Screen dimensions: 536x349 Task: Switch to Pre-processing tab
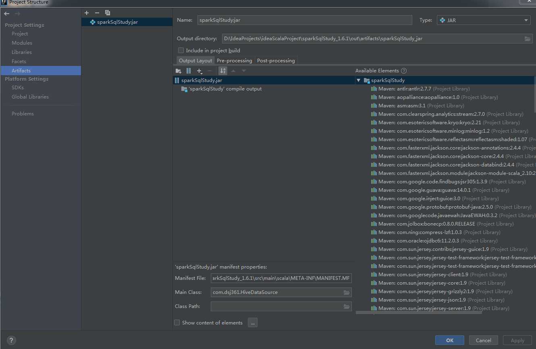point(234,61)
